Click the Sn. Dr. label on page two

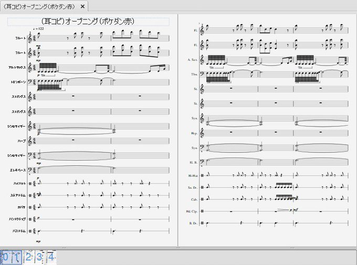[193, 188]
